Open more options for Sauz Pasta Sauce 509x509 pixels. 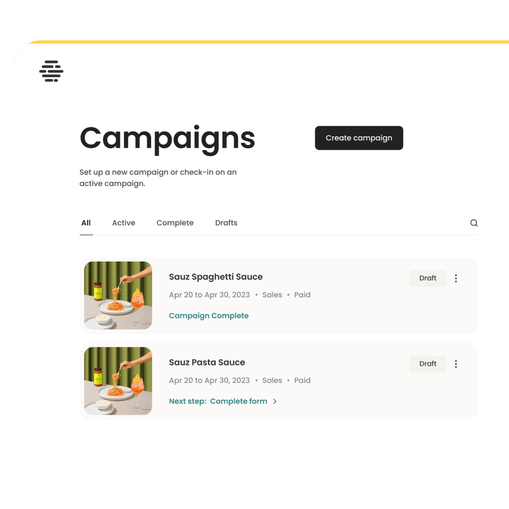(456, 364)
